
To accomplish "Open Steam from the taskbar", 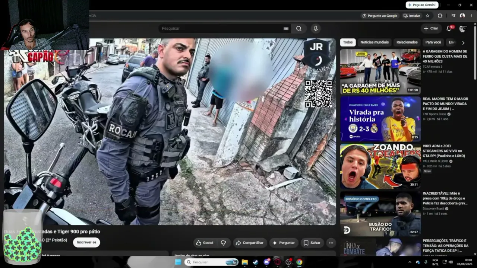I will (x=256, y=262).
